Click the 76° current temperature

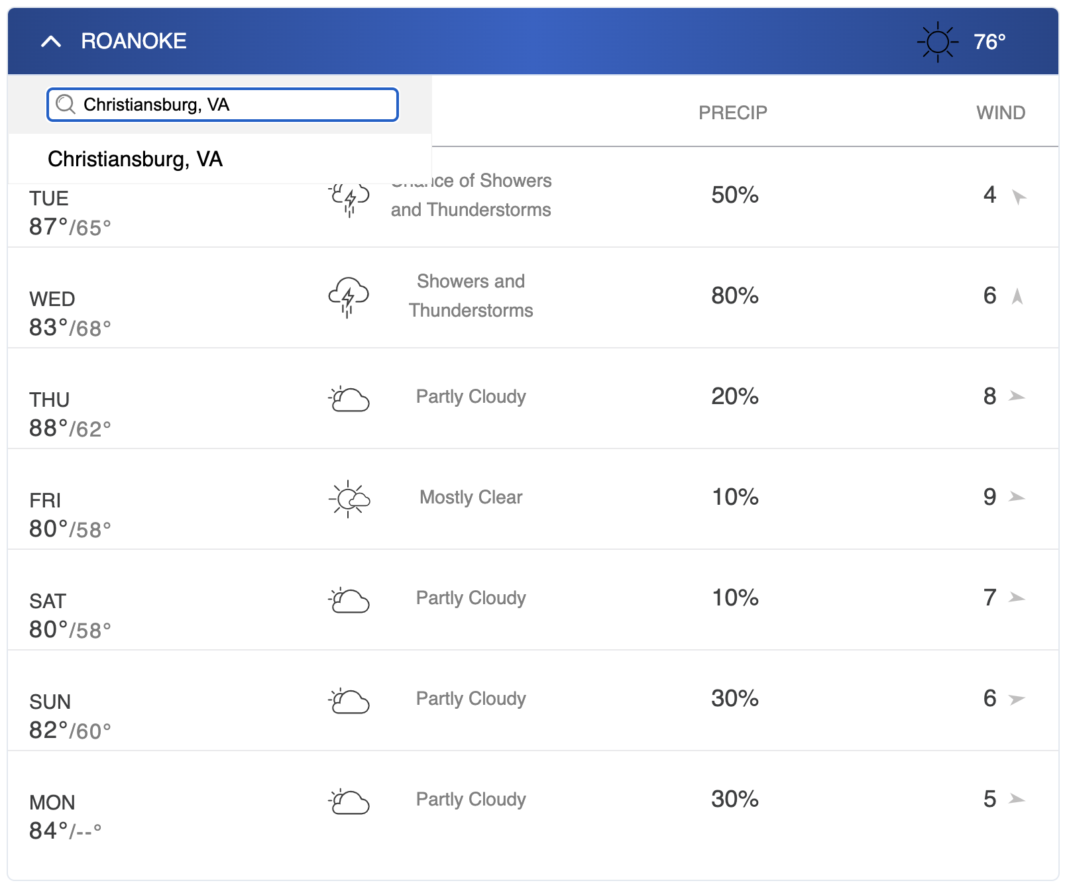(989, 42)
